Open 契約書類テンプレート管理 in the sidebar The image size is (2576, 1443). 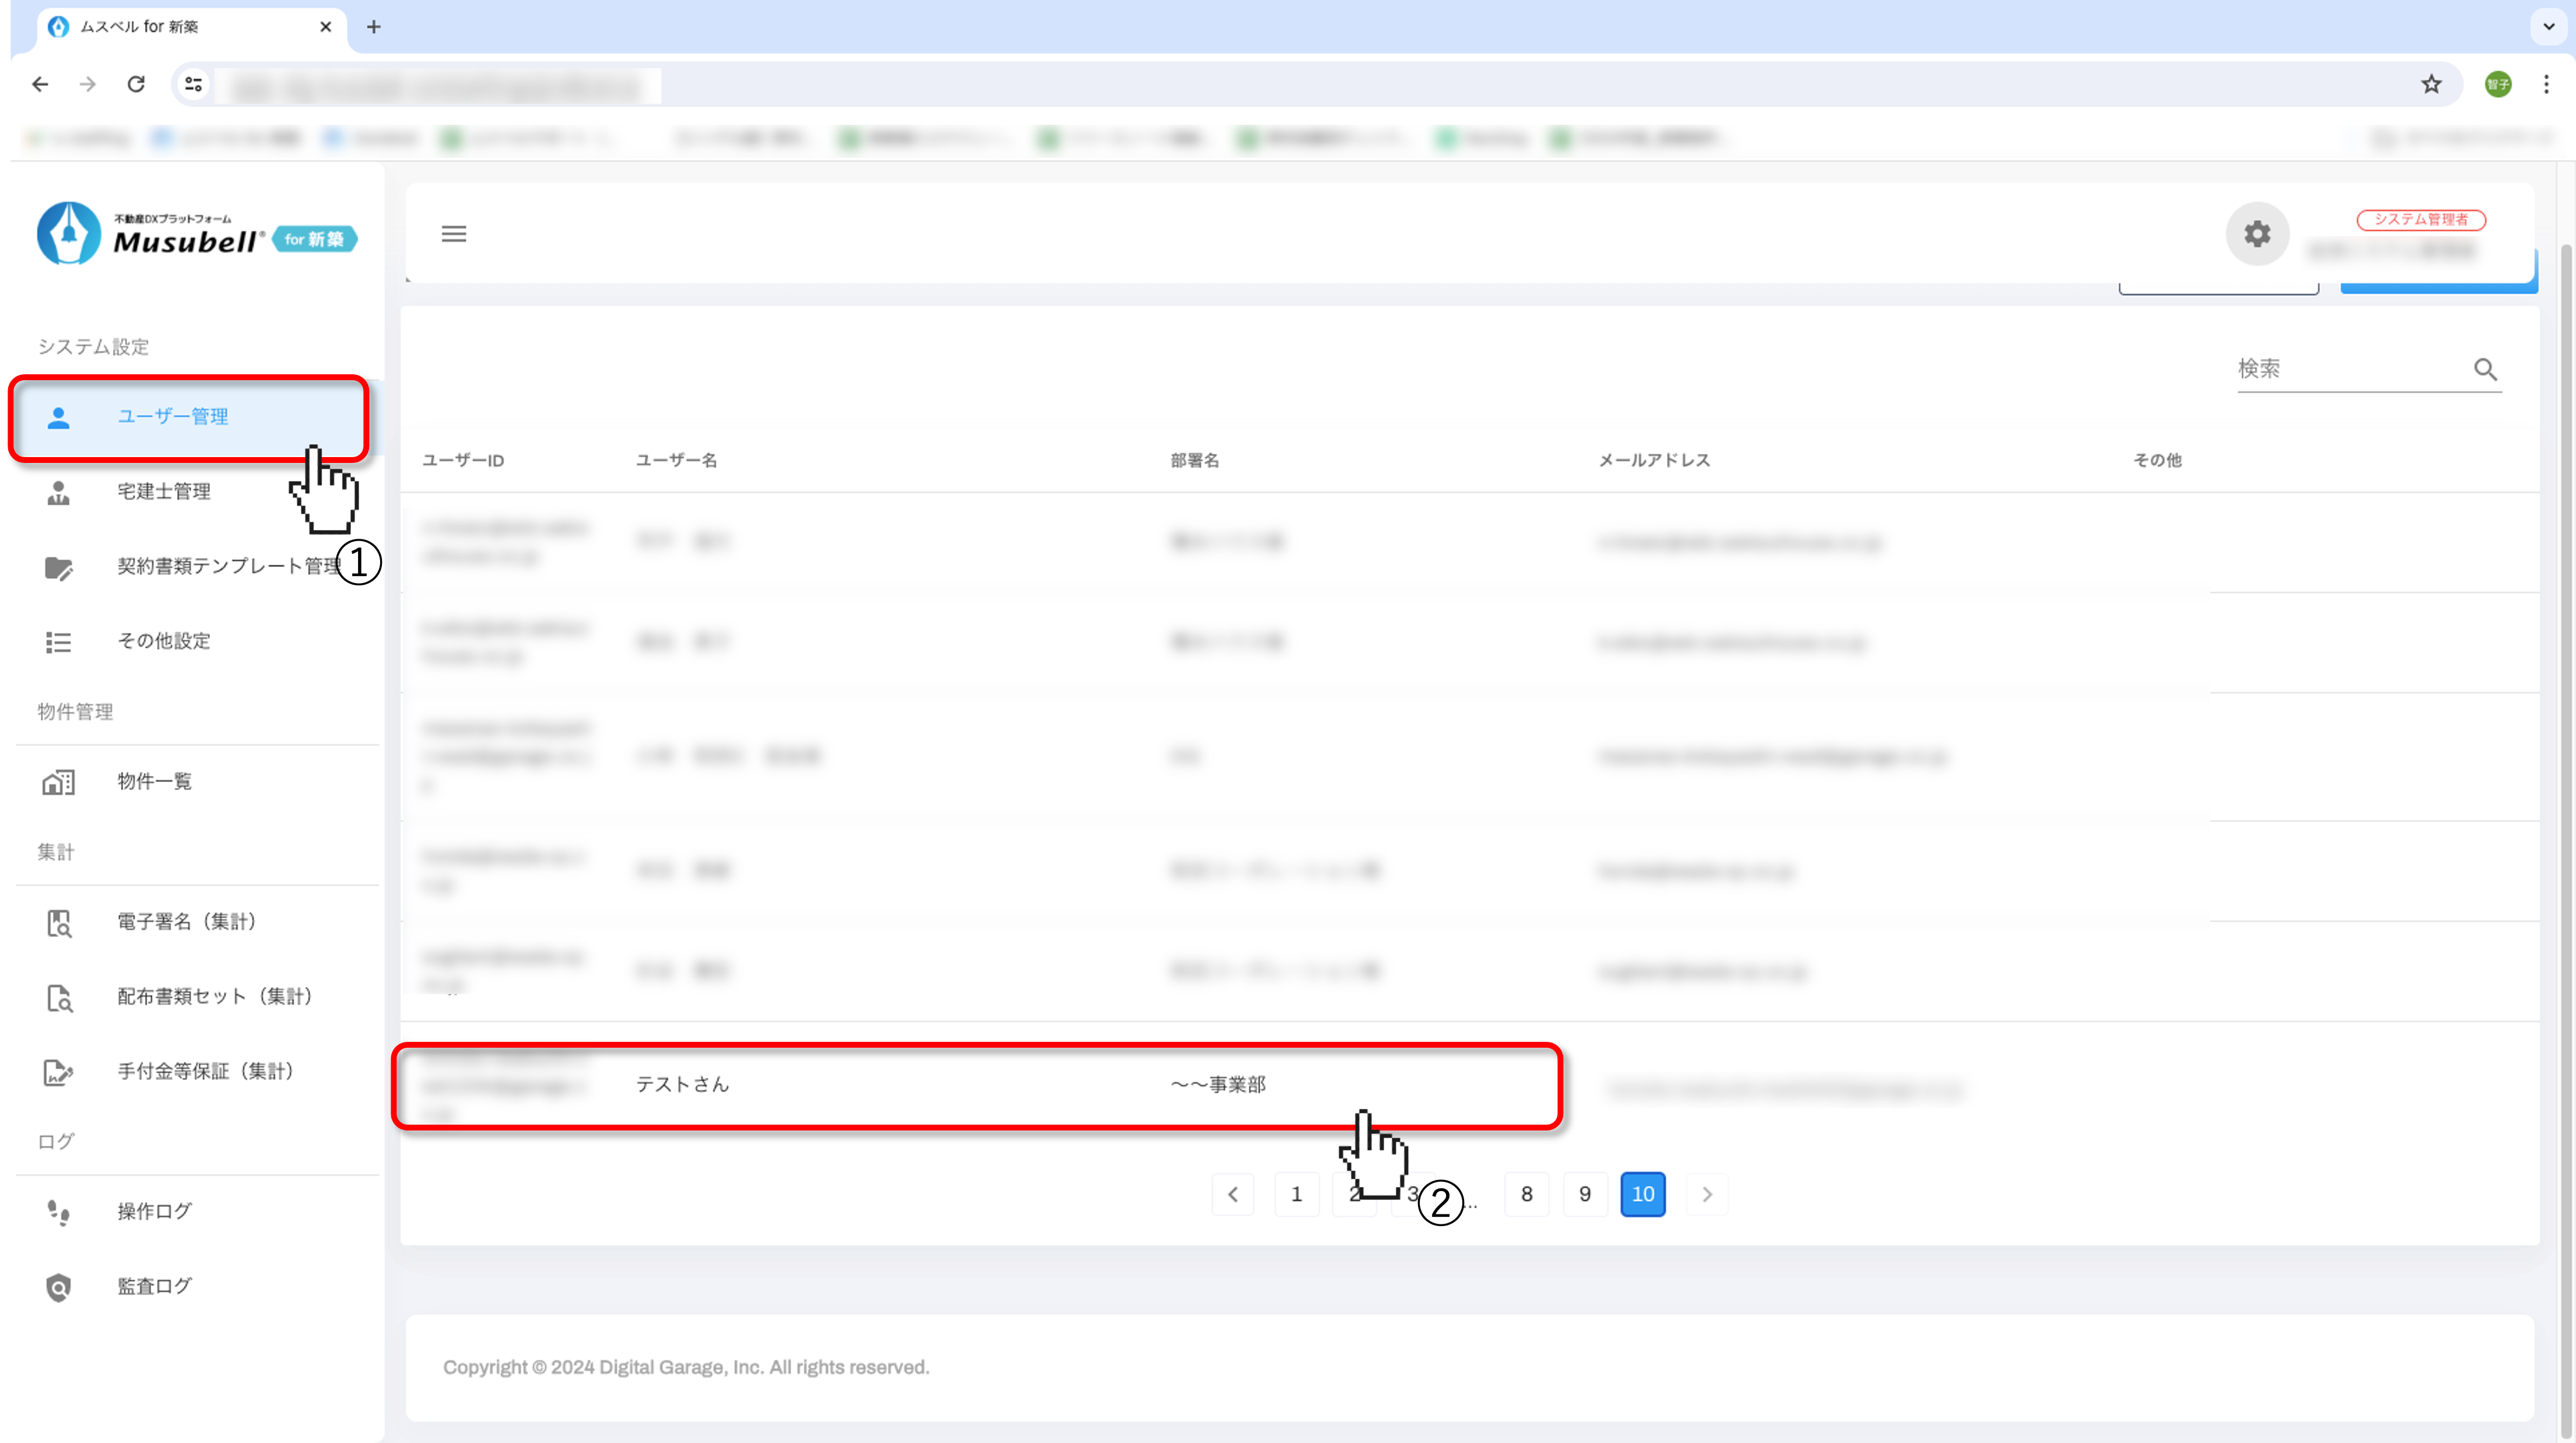228,566
